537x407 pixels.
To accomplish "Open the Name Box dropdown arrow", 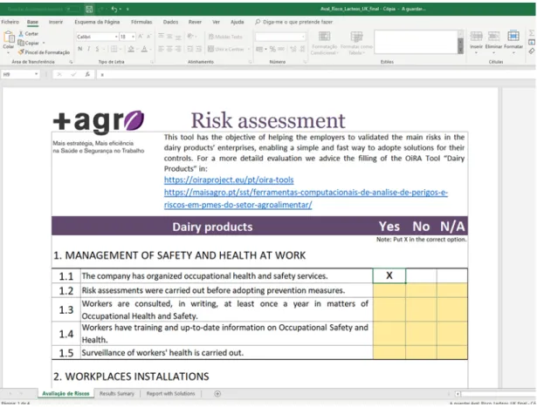I will (37, 74).
